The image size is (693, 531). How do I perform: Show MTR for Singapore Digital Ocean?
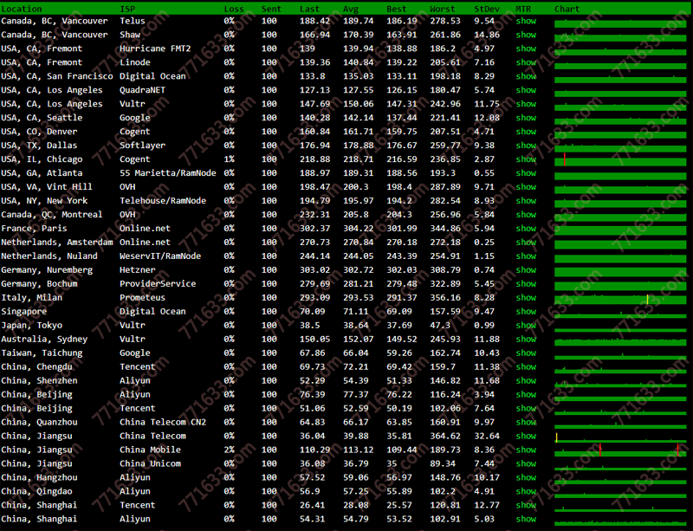tap(526, 311)
